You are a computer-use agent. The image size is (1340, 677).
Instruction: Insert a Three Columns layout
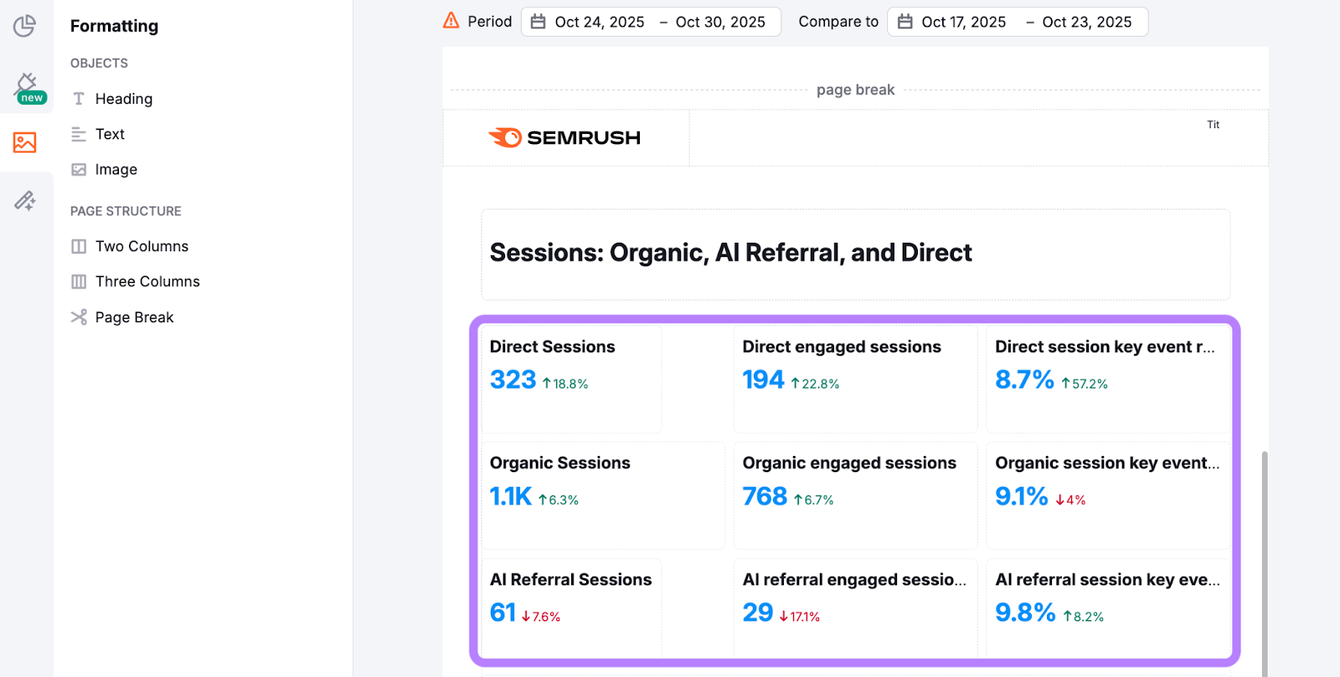pos(147,281)
